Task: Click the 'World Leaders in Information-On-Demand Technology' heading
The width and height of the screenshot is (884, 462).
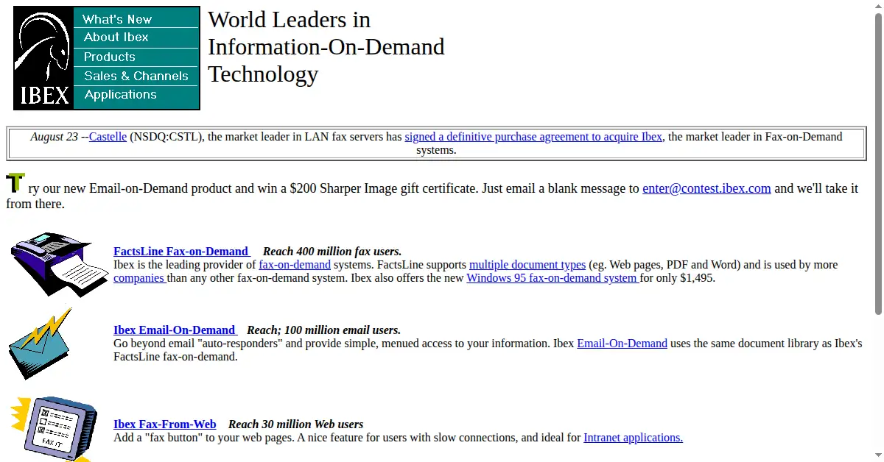Action: tap(326, 47)
